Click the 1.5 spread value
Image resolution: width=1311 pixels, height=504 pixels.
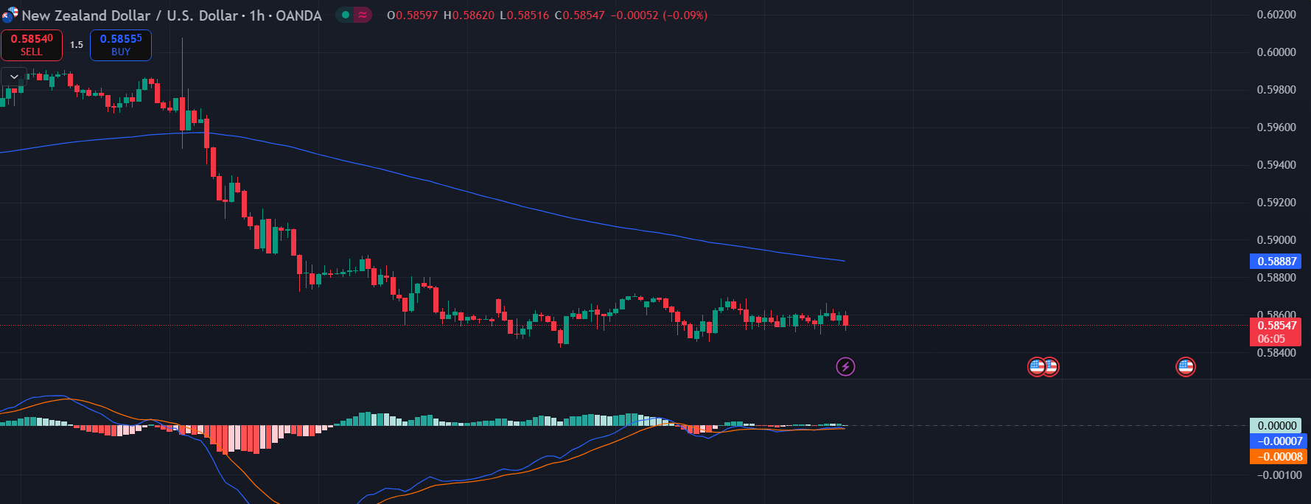coord(77,45)
